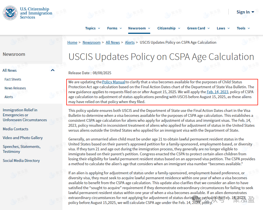Follow the Feb. 14, 2023 policy link
Viewport: 263px width, 210px height.
pos(217,92)
